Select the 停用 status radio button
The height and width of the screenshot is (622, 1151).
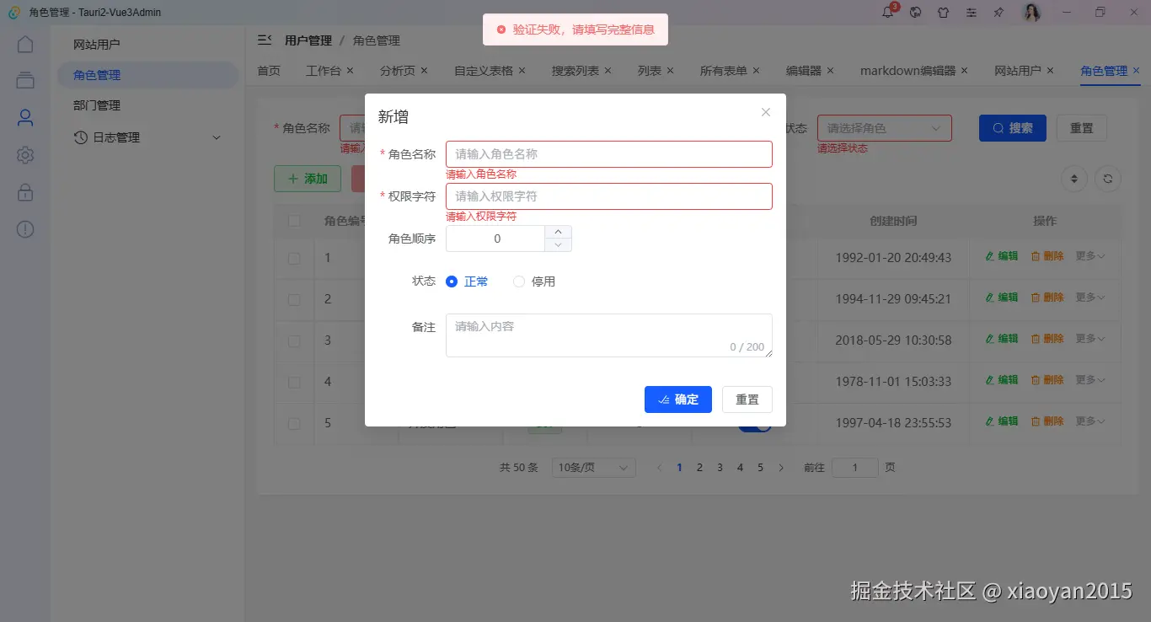(x=518, y=281)
